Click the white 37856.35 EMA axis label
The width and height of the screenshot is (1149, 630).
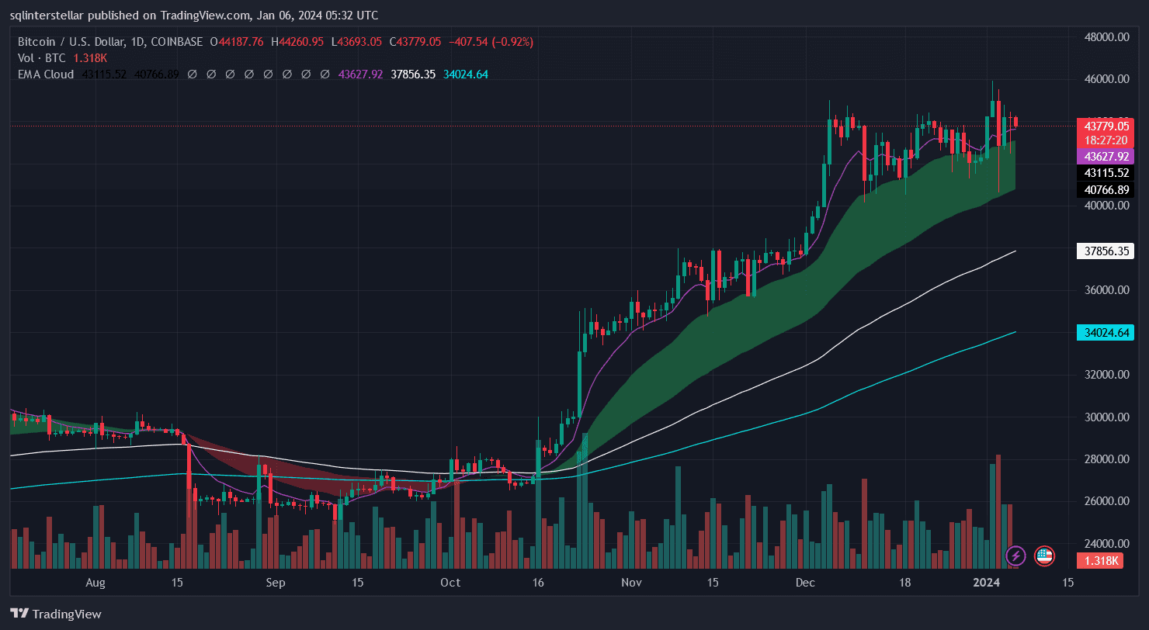[1106, 251]
